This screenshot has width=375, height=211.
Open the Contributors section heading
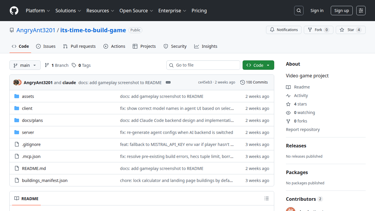tap(304, 199)
